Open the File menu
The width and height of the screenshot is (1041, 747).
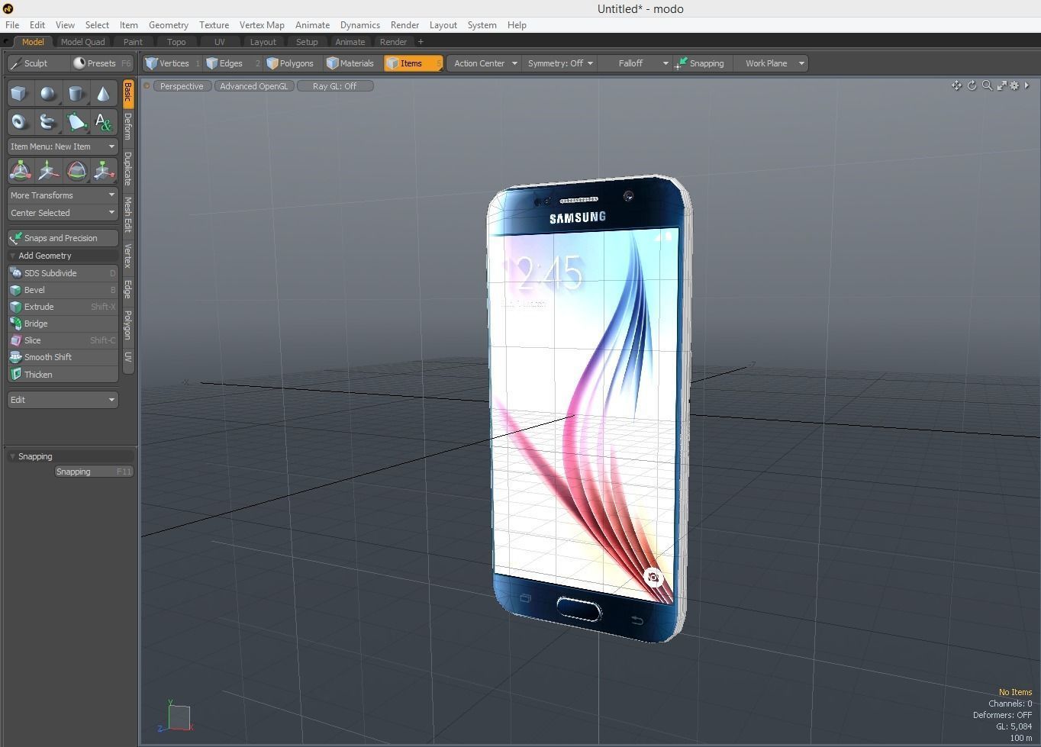[x=12, y=24]
